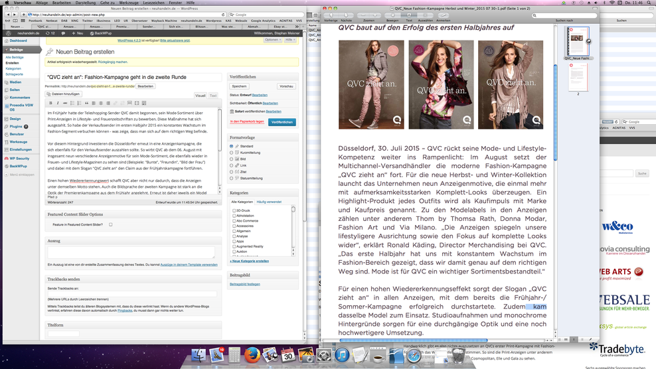Select the Statusmitteilung post format
This screenshot has width=656, height=369.
pyautogui.click(x=231, y=179)
